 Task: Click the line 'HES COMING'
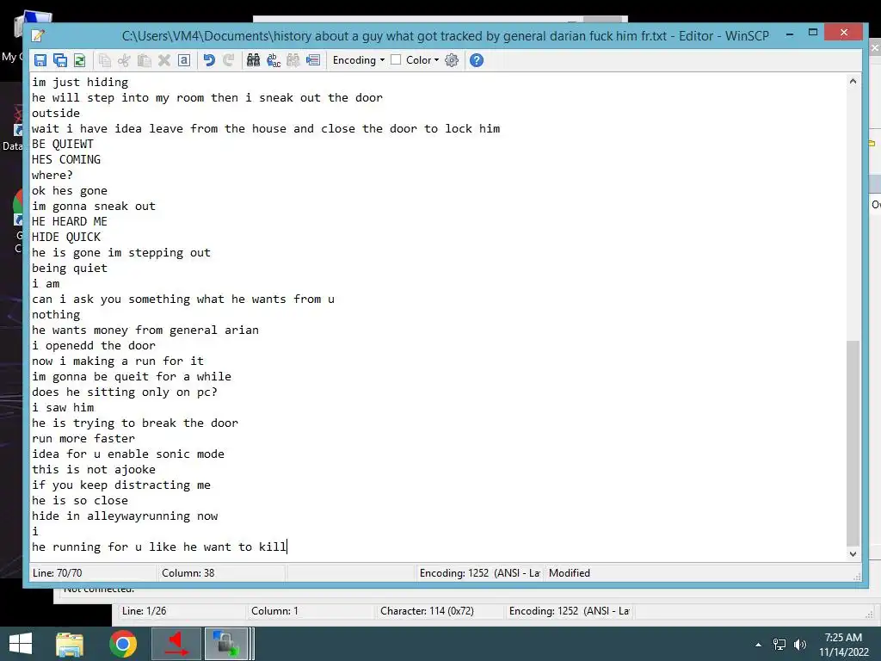[x=66, y=159]
